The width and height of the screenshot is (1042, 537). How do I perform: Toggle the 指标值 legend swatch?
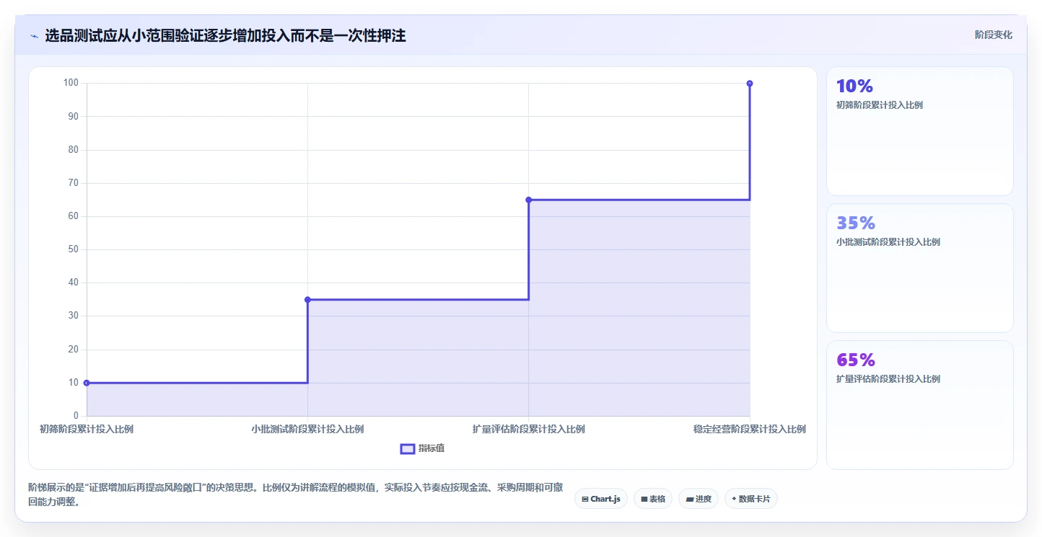click(408, 449)
